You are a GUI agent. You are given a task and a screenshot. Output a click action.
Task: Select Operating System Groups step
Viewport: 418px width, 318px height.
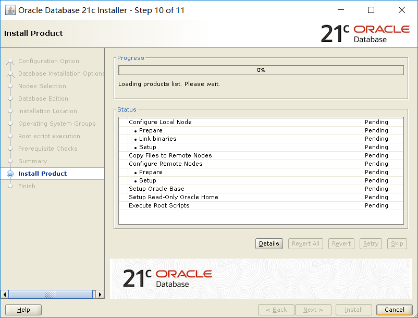pos(57,124)
